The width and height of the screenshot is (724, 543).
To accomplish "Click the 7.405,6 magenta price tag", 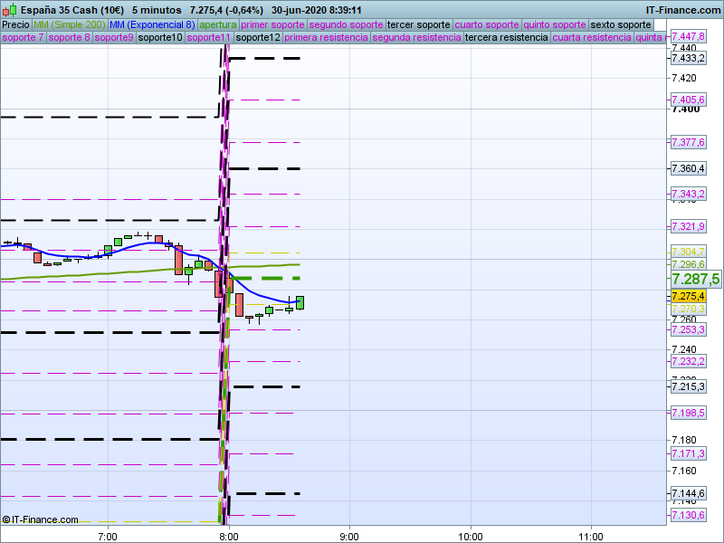I will tap(688, 100).
